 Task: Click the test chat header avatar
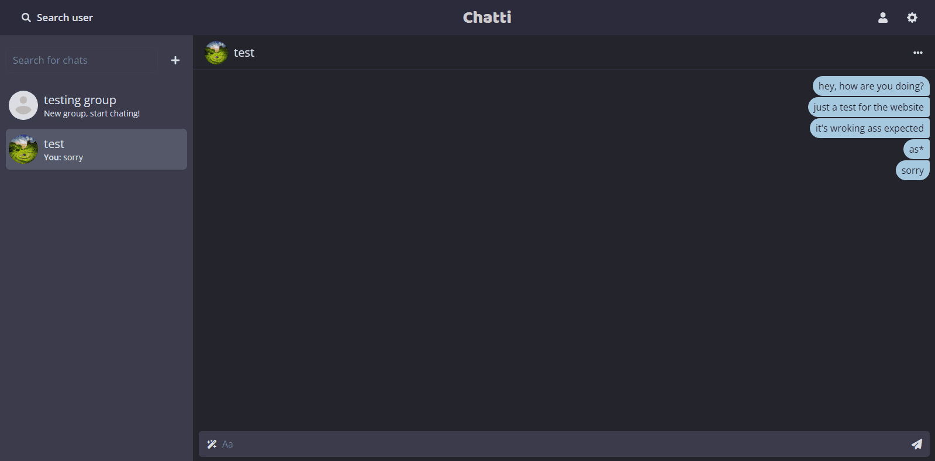pos(216,53)
